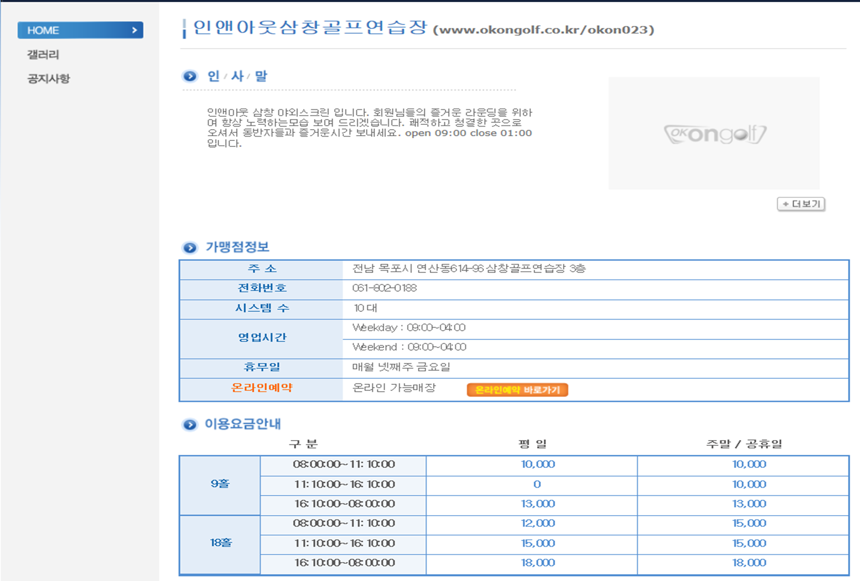Screen dimensions: 860x581
Task: Click the phone number 061-802-0188
Action: (384, 288)
